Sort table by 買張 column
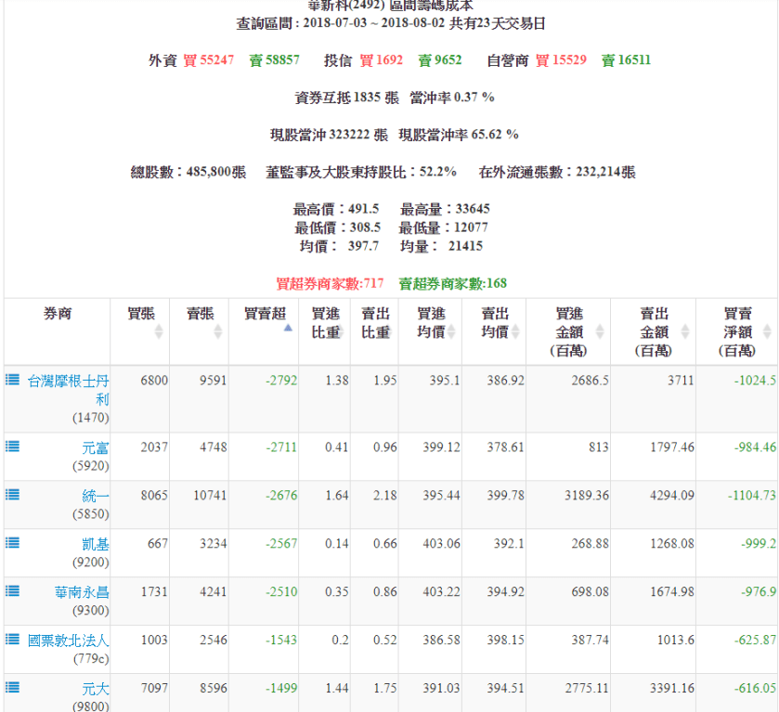The height and width of the screenshot is (712, 779). [x=140, y=323]
